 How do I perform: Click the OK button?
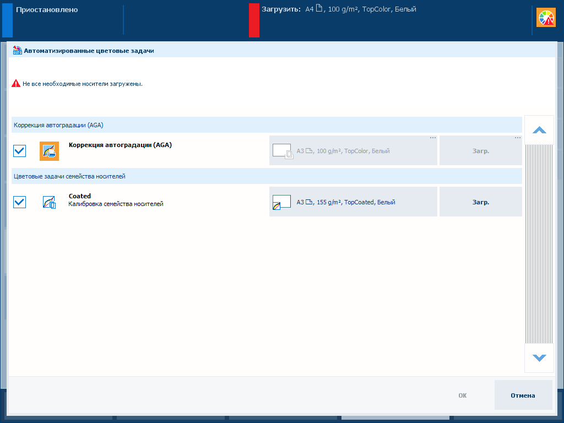click(x=463, y=395)
